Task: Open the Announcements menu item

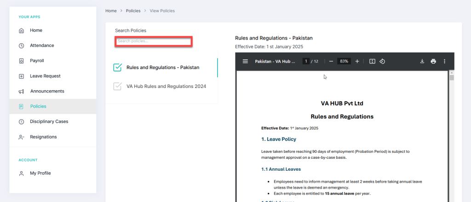Action: 52,92
